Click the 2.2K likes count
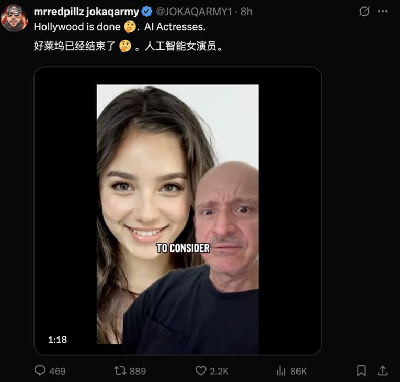Viewport: 400px width, 382px height. pyautogui.click(x=219, y=371)
